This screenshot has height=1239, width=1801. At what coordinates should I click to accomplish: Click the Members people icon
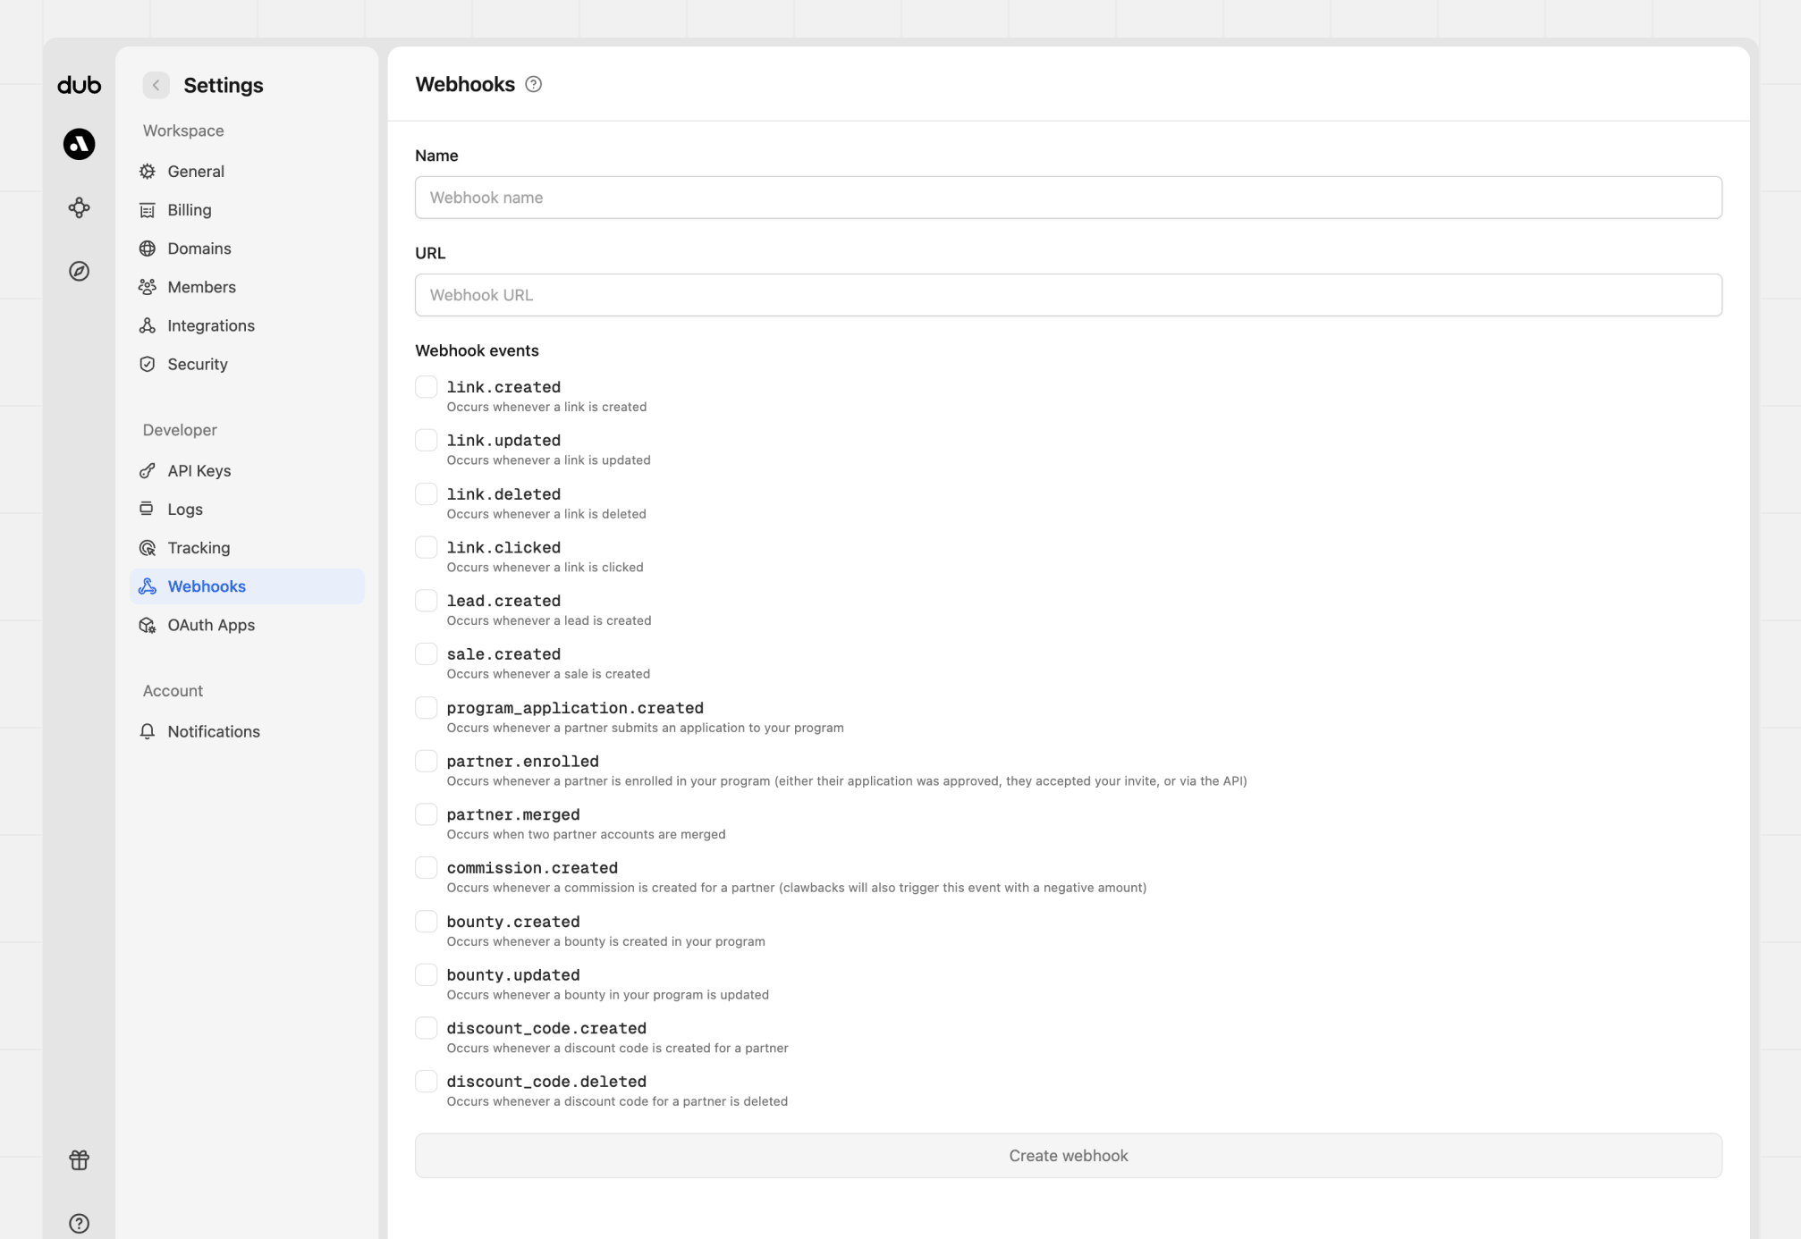[148, 287]
